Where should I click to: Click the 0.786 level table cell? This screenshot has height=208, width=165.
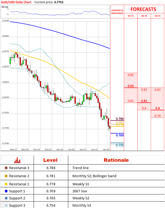pos(51,168)
